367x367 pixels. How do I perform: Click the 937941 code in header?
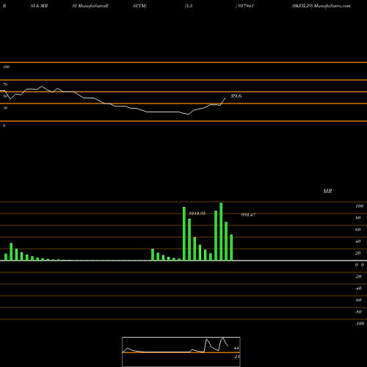click(245, 6)
